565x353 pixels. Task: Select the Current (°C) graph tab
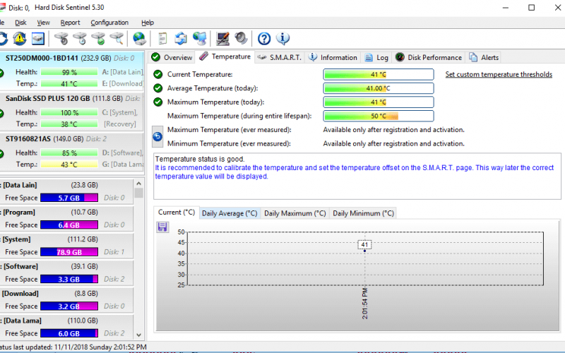pyautogui.click(x=176, y=213)
